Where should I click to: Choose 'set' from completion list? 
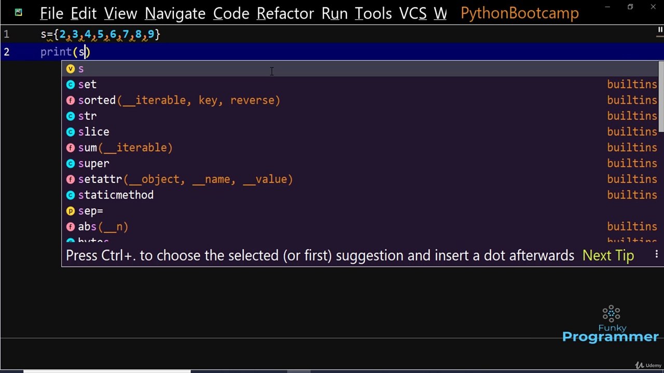(360, 84)
